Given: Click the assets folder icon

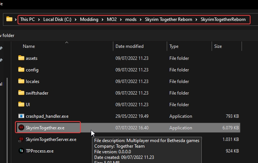Looking at the screenshot, I should coord(21,58).
